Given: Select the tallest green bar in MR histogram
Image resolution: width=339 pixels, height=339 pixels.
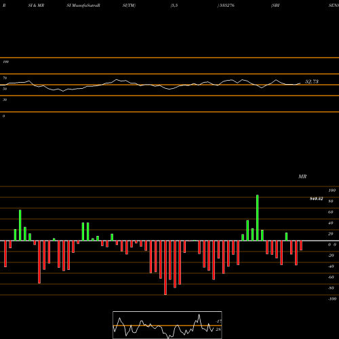Looking at the screenshot, I should (x=258, y=218).
